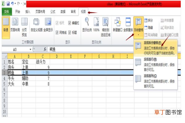Choose 冻结首行(R) menu option
This screenshot has height=123, width=185.
click(155, 64)
